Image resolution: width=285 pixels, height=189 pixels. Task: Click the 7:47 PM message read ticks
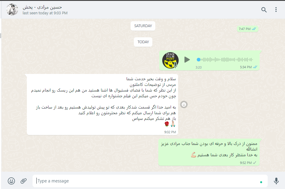coord(254,29)
